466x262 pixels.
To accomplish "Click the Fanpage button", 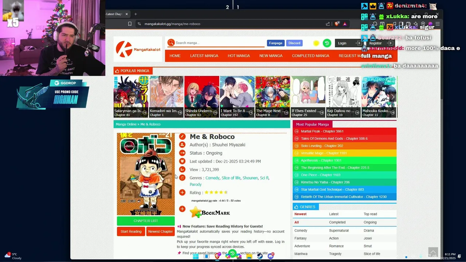I will point(276,43).
